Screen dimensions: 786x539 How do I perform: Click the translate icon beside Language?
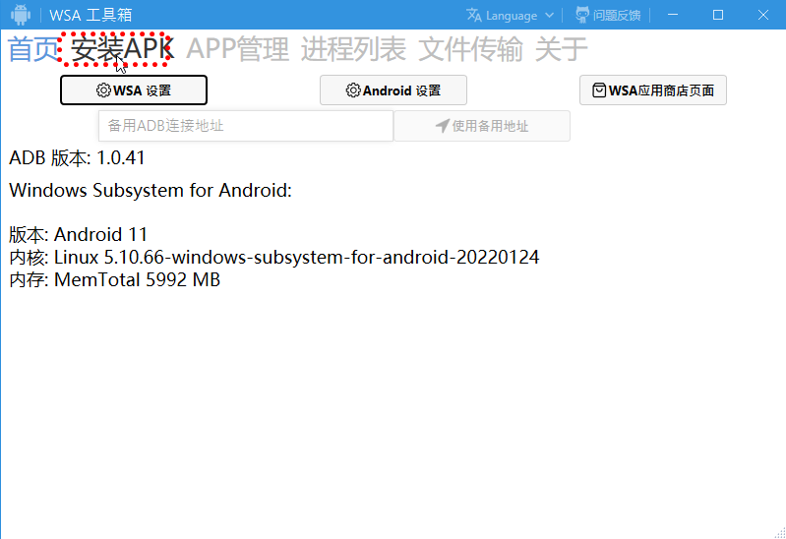click(474, 15)
